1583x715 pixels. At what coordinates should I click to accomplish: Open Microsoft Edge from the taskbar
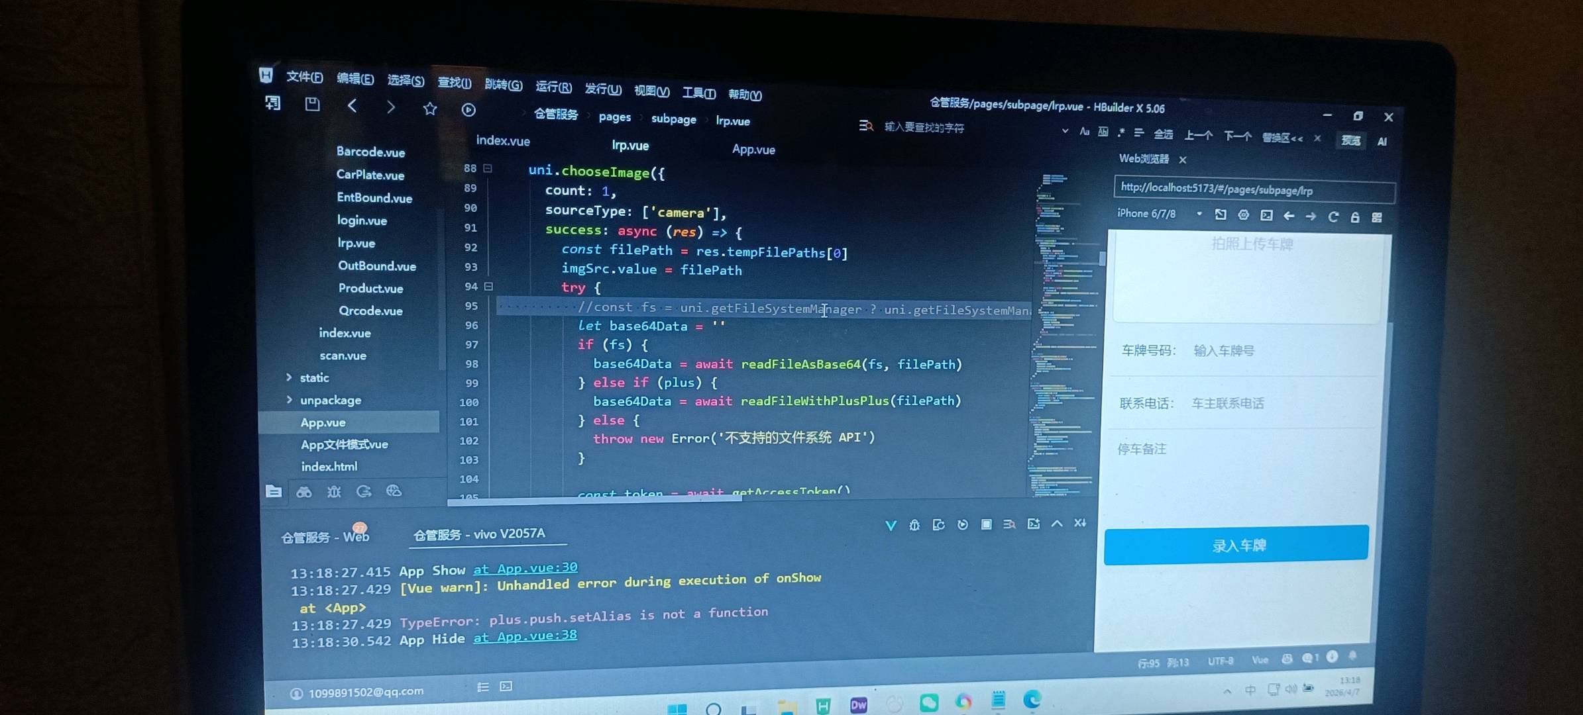(x=1032, y=700)
